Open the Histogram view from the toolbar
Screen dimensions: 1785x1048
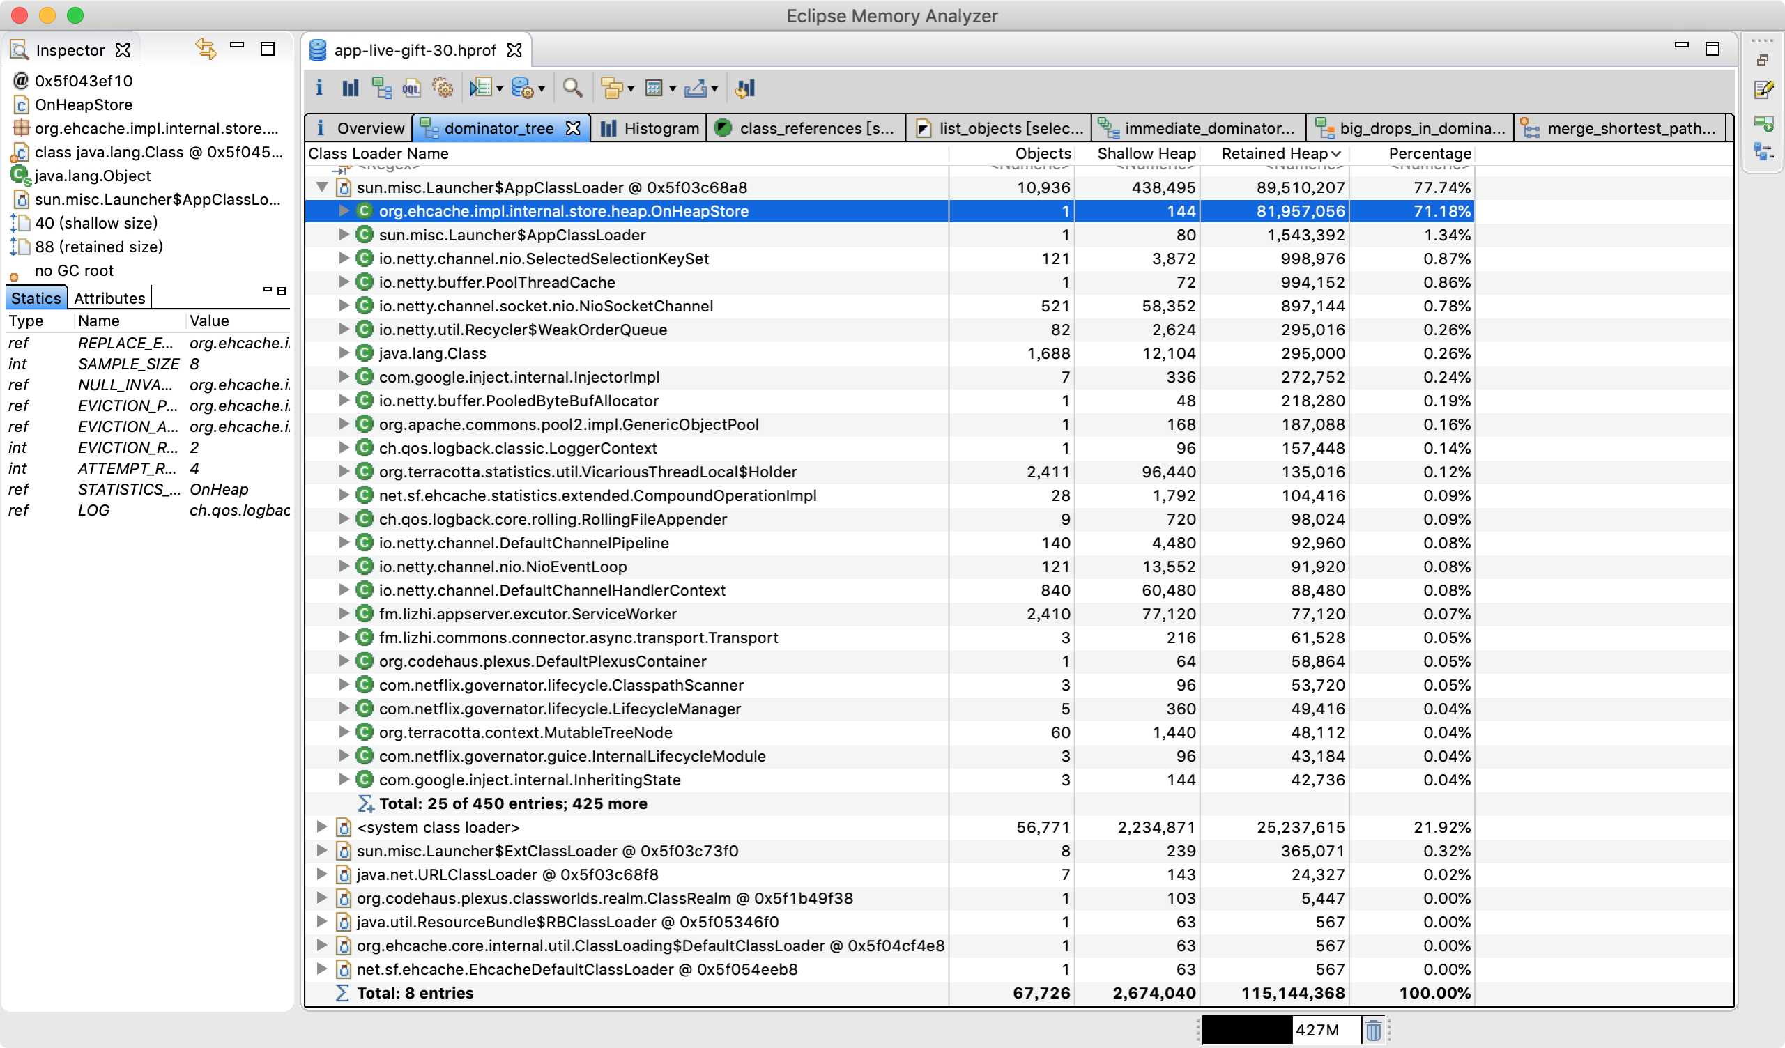[350, 88]
